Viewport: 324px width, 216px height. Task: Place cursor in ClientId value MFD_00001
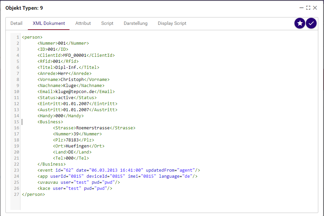tap(75, 55)
